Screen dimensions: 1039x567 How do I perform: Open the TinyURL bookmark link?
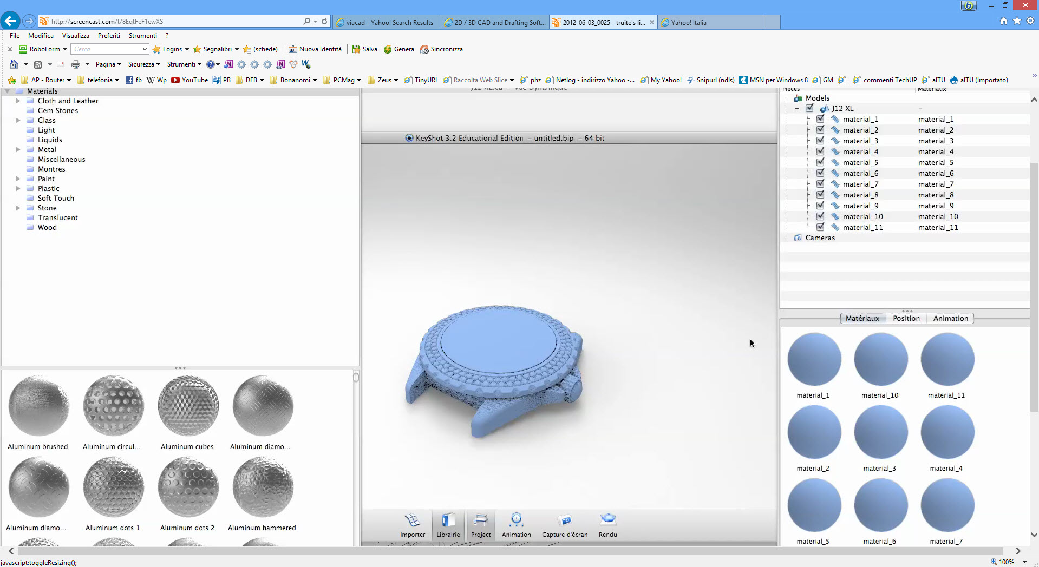click(x=421, y=80)
